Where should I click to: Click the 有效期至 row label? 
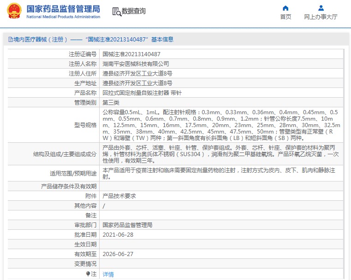click(85, 254)
